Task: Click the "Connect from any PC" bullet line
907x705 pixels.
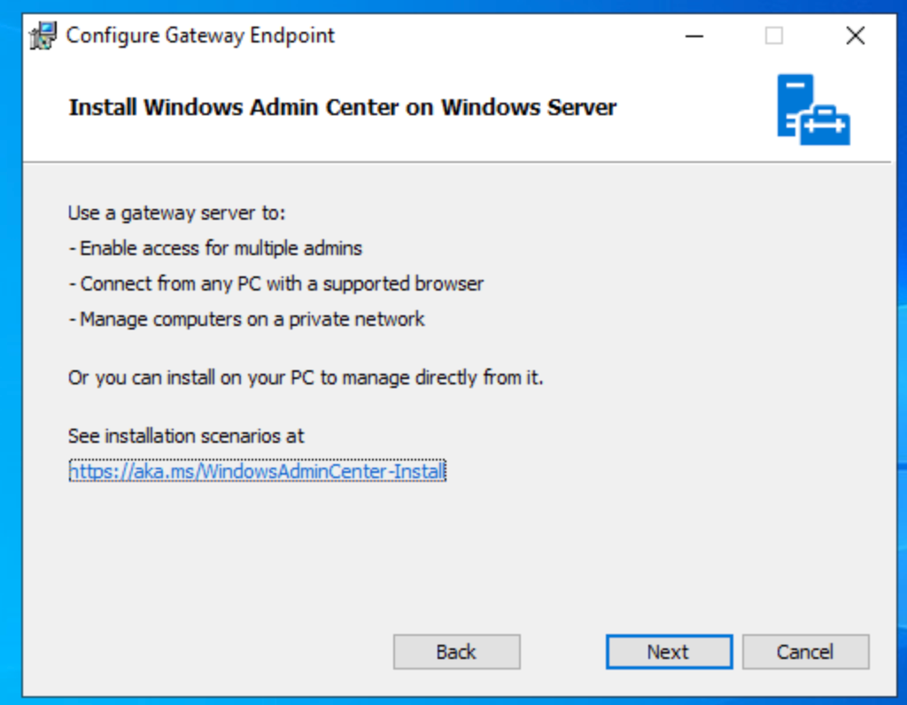Action: [x=276, y=284]
